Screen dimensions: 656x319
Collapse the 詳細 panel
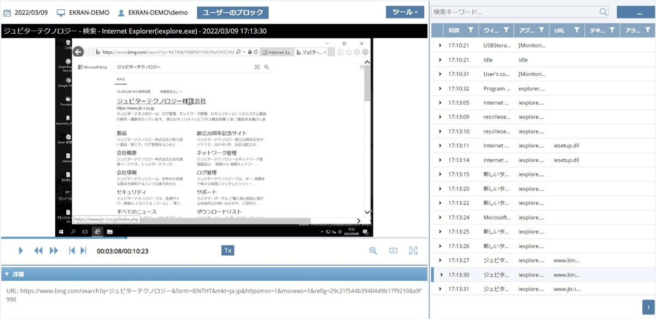tap(7, 274)
